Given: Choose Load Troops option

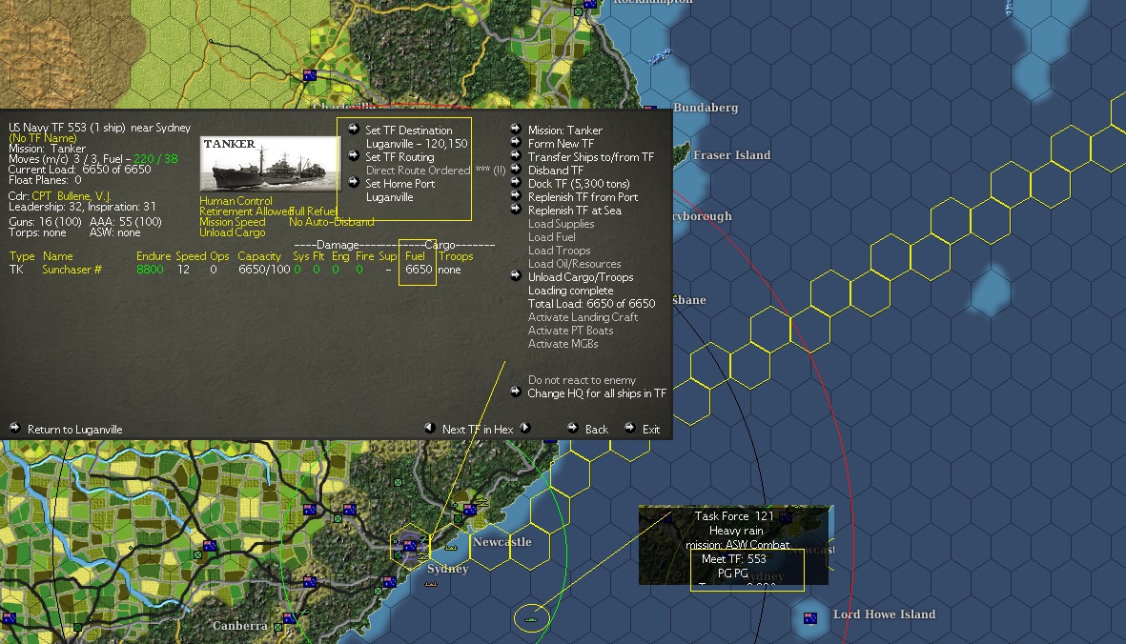Looking at the screenshot, I should (560, 251).
